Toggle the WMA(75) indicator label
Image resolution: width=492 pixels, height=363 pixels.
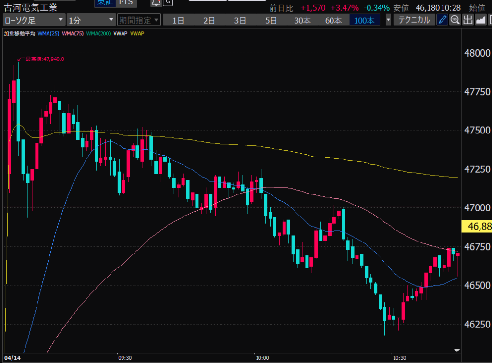[74, 33]
